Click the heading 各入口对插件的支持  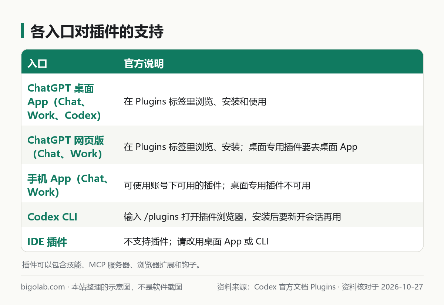[x=97, y=32]
